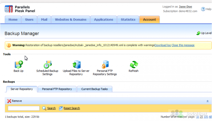Set entries per page to 25
This screenshot has height=121, width=212.
[201, 117]
